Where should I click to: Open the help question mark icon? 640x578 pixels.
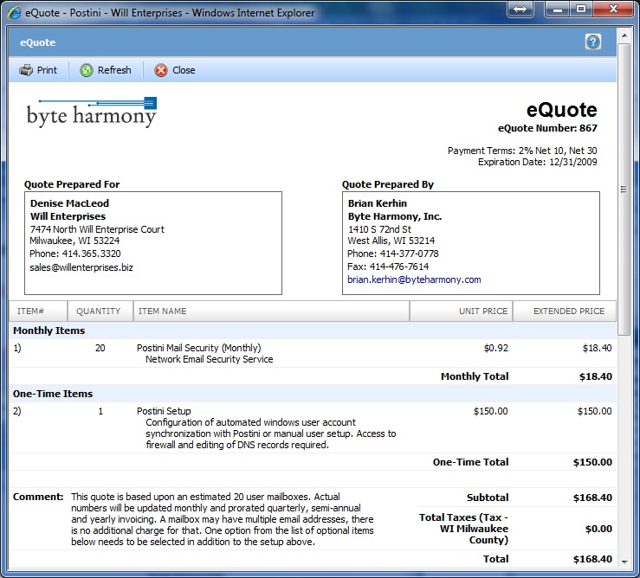tap(592, 42)
